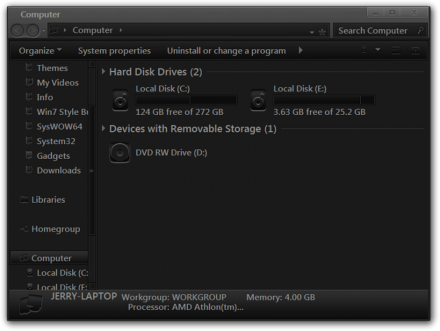Open Downloads in sidebar
The height and width of the screenshot is (331, 440).
click(x=59, y=170)
